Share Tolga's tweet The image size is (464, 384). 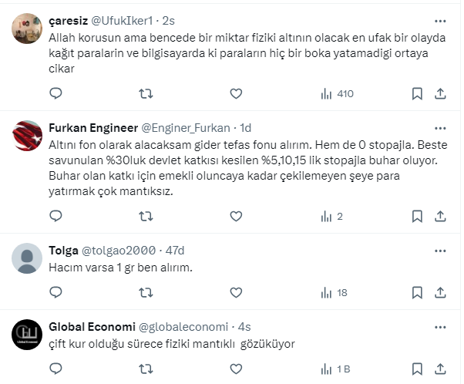click(440, 292)
